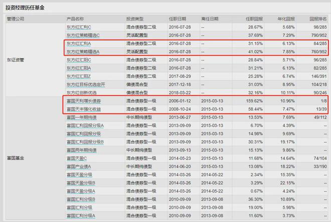Open the 东方红汇阳A fund link
The image size is (331, 222).
79,68
